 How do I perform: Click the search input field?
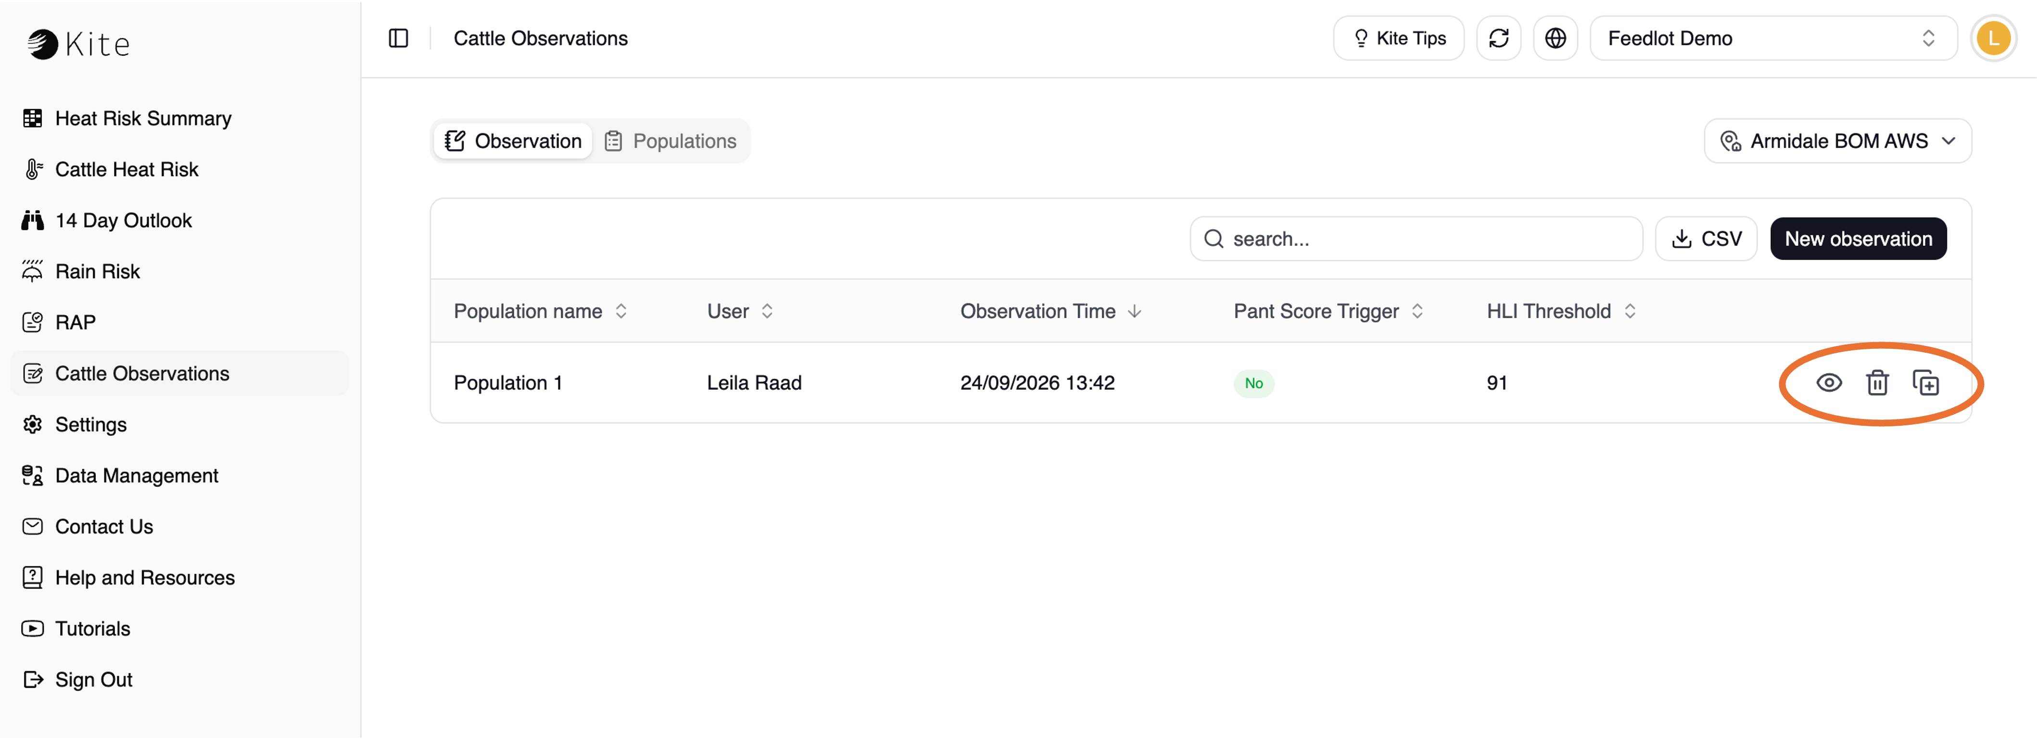click(x=1416, y=238)
